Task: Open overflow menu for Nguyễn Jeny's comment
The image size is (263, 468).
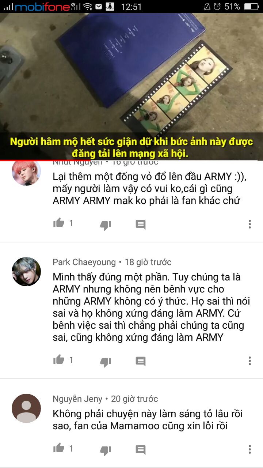Action: (250, 449)
